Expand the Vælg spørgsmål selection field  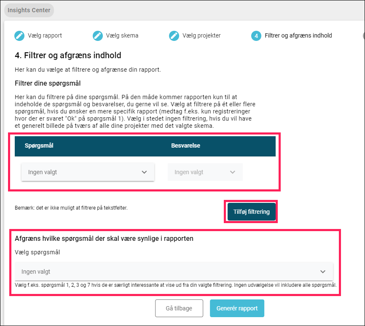tap(174, 271)
